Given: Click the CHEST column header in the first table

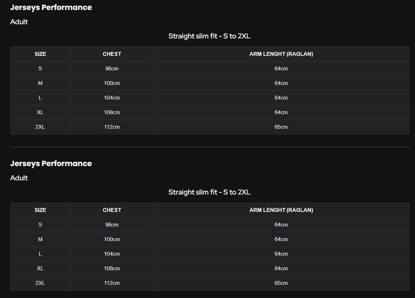Looking at the screenshot, I should click(x=112, y=54).
